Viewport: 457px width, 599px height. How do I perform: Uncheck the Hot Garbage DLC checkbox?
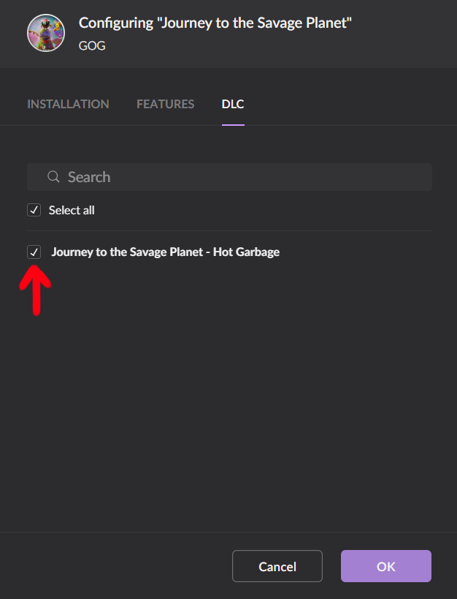[34, 252]
